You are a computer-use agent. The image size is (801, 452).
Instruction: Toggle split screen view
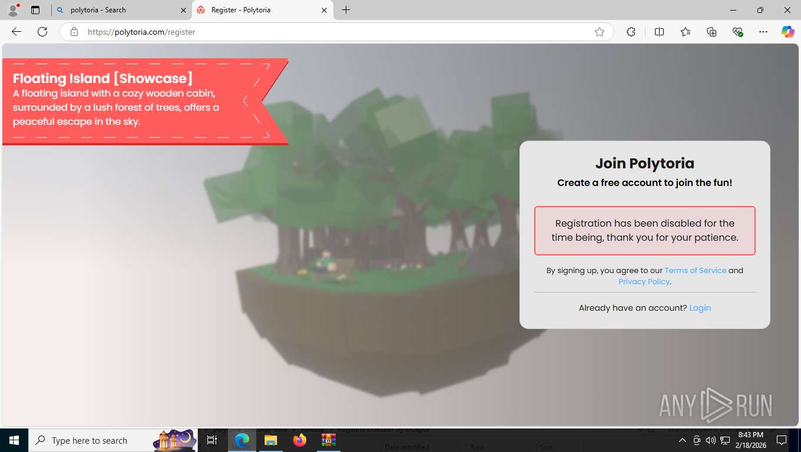(x=660, y=32)
